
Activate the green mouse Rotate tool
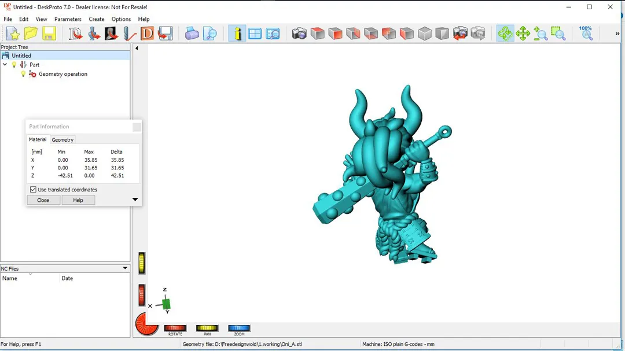tap(505, 34)
